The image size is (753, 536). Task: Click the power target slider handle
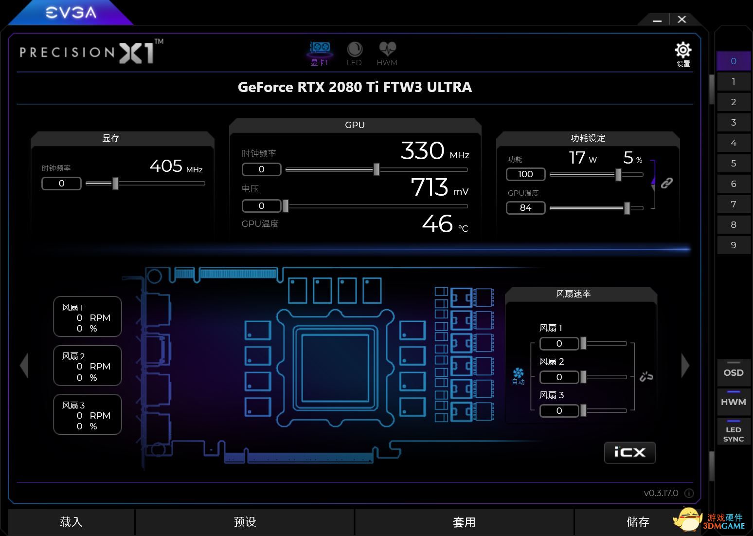[x=618, y=174]
